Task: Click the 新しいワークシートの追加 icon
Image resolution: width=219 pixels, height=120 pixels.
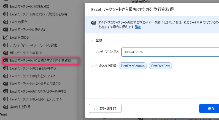Action: (x=5, y=52)
